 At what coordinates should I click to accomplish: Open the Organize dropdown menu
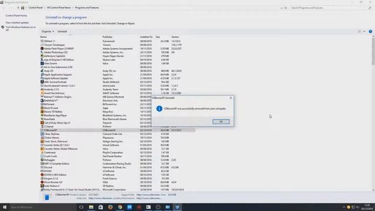pyautogui.click(x=47, y=31)
